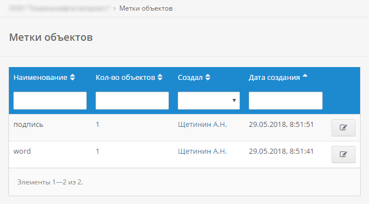Click the blurred organization breadcrumb link

[59, 8]
